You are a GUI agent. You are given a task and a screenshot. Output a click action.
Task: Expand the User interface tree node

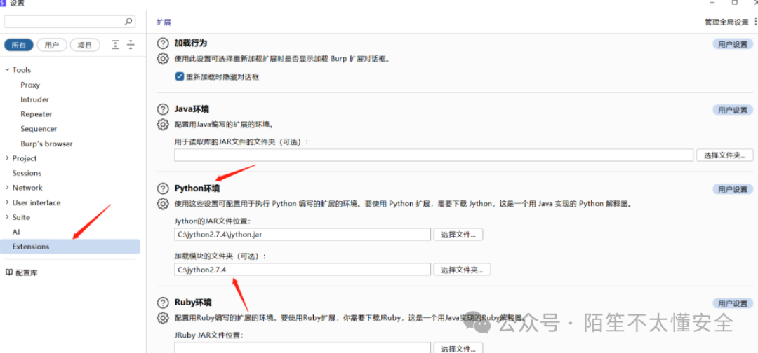[7, 202]
